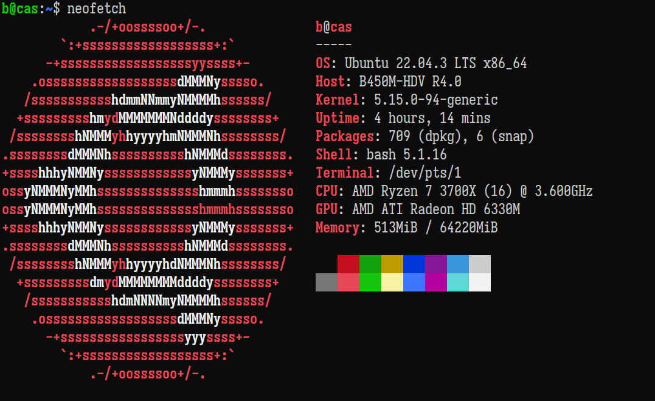Select the purple color block
This screenshot has width=655, height=401.
(436, 264)
